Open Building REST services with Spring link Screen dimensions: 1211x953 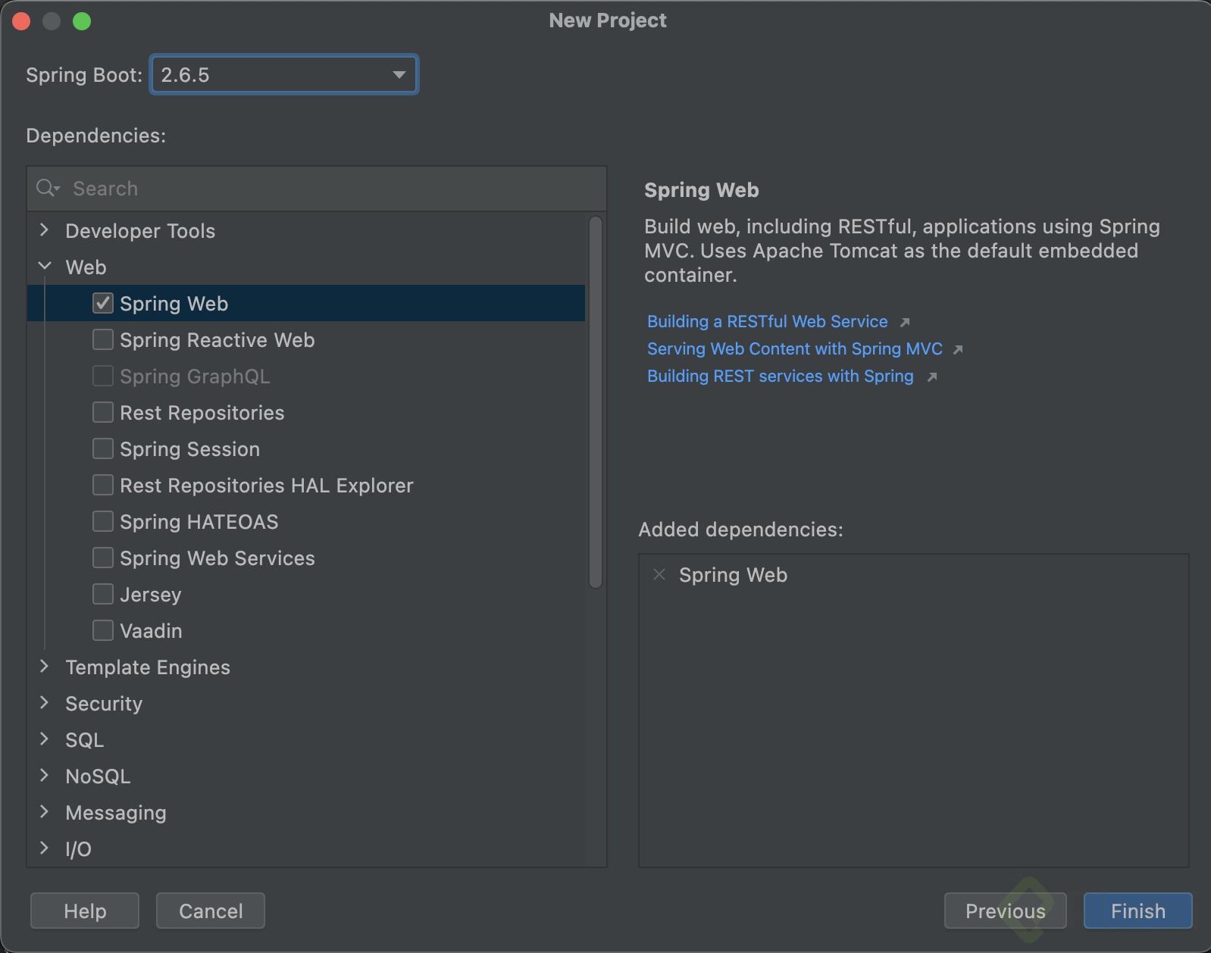point(780,376)
